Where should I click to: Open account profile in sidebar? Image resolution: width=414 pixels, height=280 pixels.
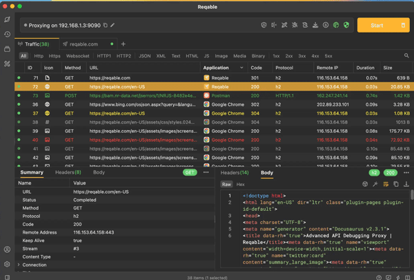point(8,250)
